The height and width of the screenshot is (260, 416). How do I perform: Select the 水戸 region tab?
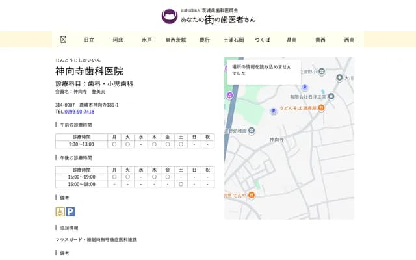tap(146, 40)
